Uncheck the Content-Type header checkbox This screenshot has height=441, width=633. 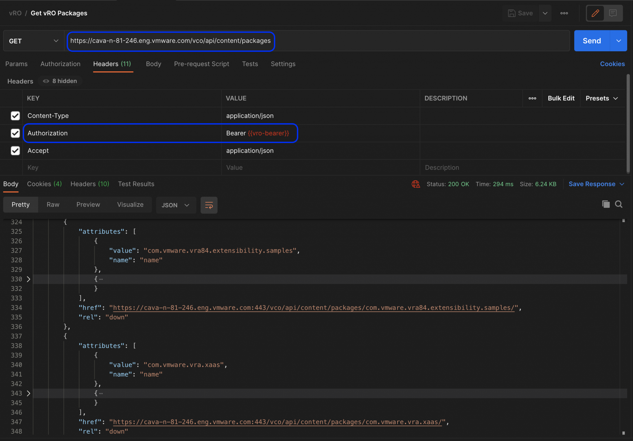tap(15, 116)
